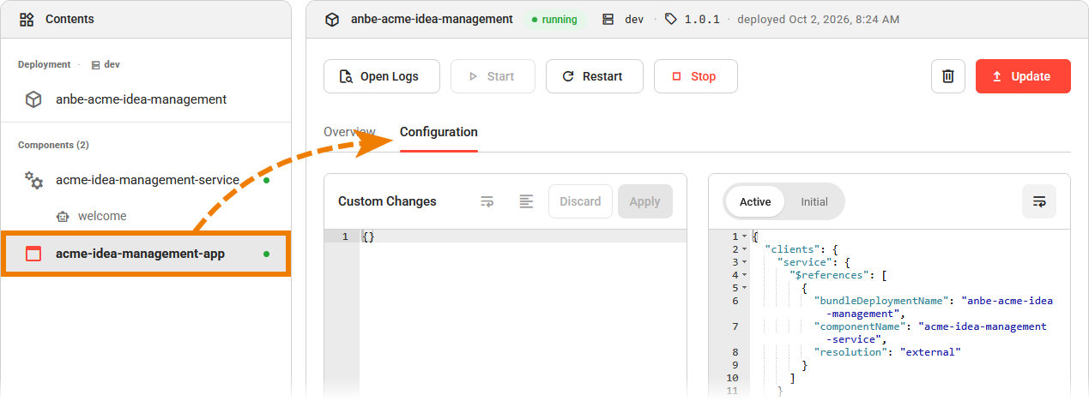Viewport: 1089px width, 401px height.
Task: Switch to Active configuration view
Action: (755, 202)
